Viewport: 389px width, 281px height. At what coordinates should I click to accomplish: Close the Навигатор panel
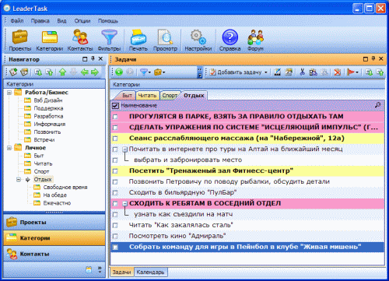pos(100,59)
